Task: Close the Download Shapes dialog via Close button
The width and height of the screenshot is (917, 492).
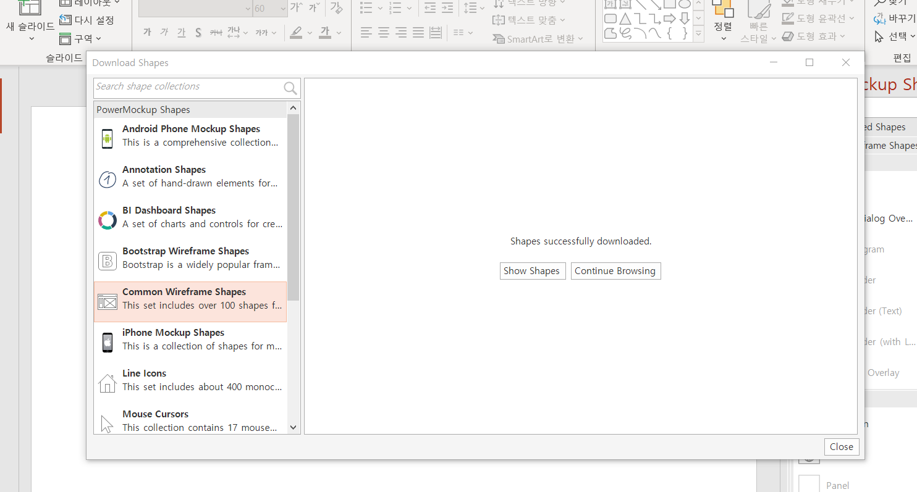Action: click(842, 447)
